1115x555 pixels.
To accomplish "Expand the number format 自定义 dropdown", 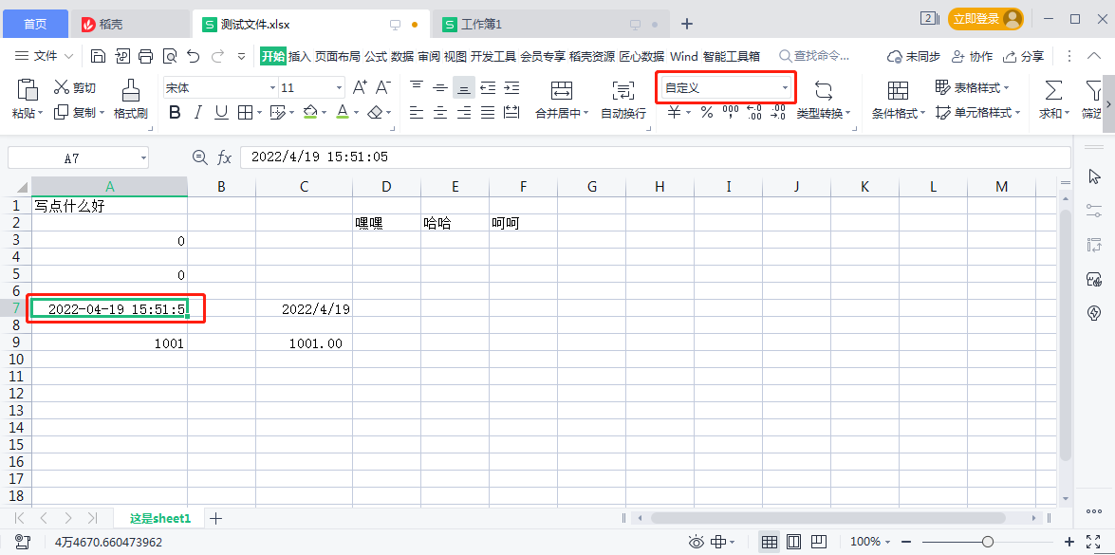I will 786,88.
